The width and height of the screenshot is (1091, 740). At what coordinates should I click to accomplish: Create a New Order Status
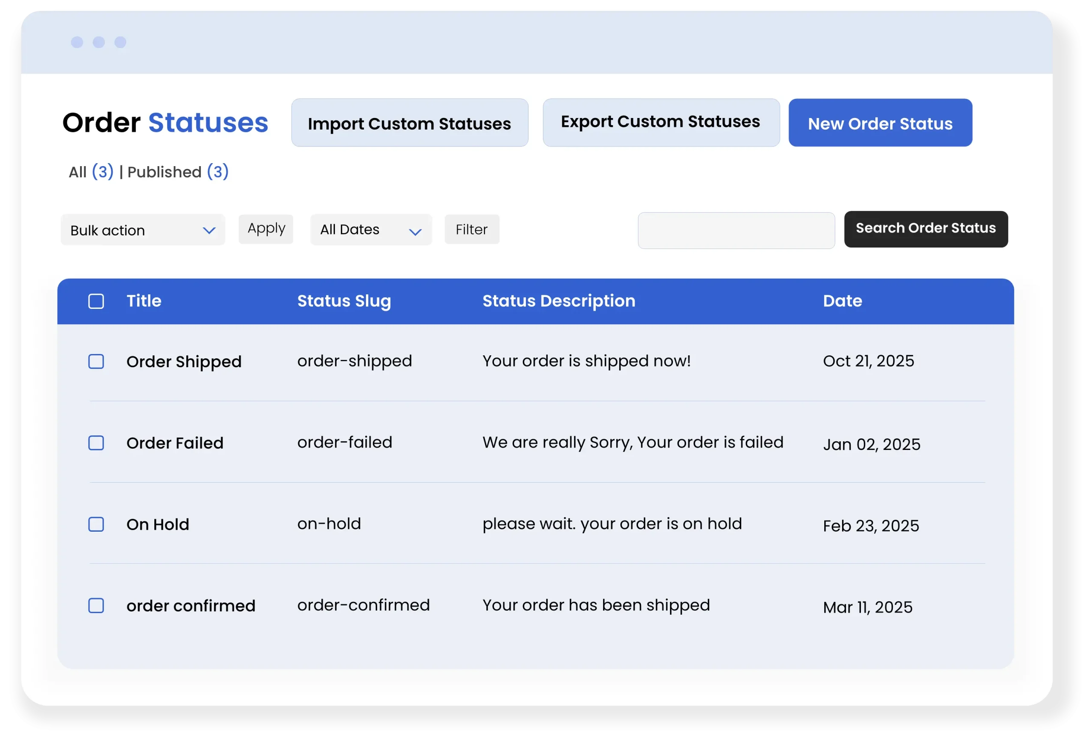[x=880, y=123]
